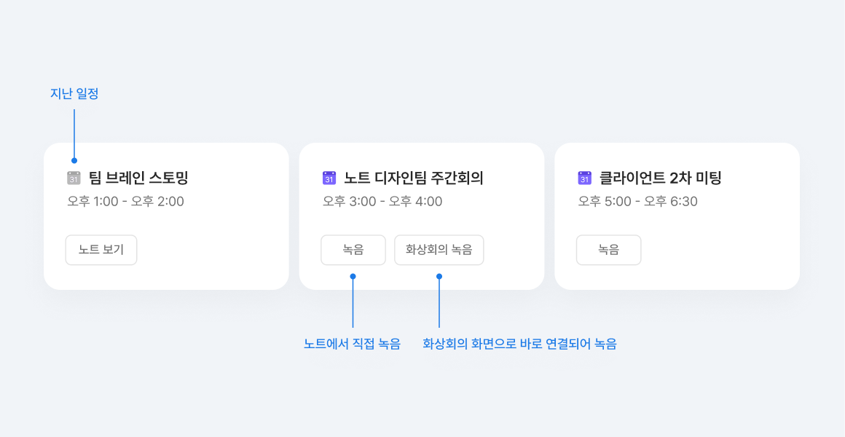Open notes via the 노트 보기 button
Screen dimensions: 845x437
(x=101, y=250)
